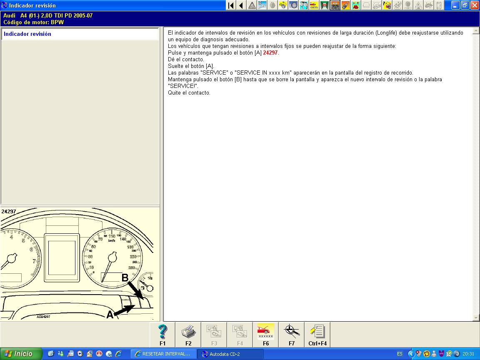Click the Autodata icon in title bar
The image size is (480, 360).
(x=4, y=5)
